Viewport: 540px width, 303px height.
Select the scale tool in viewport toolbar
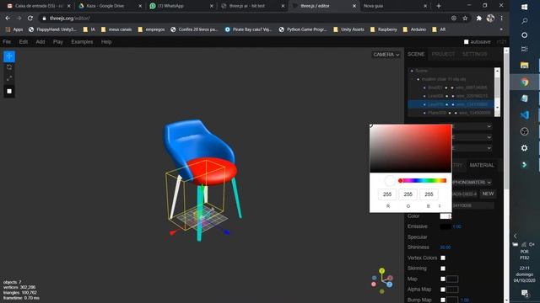pyautogui.click(x=9, y=78)
